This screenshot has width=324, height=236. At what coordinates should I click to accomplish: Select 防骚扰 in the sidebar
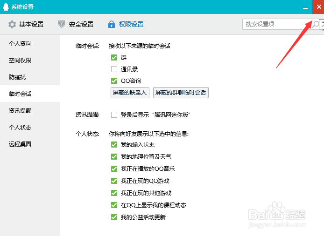click(30, 77)
